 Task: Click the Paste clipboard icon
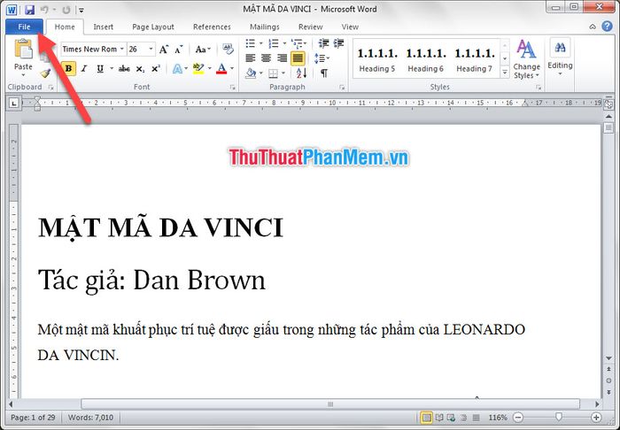click(23, 52)
